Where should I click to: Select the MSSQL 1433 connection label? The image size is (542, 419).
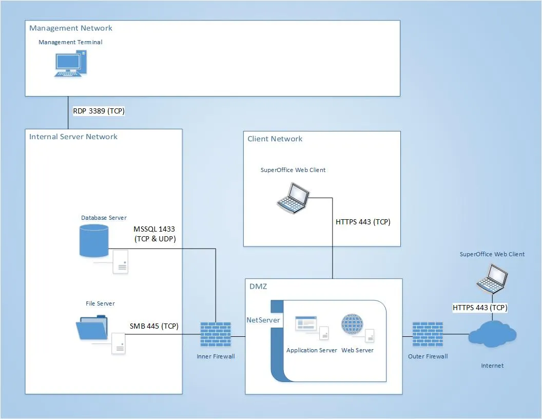click(x=155, y=234)
